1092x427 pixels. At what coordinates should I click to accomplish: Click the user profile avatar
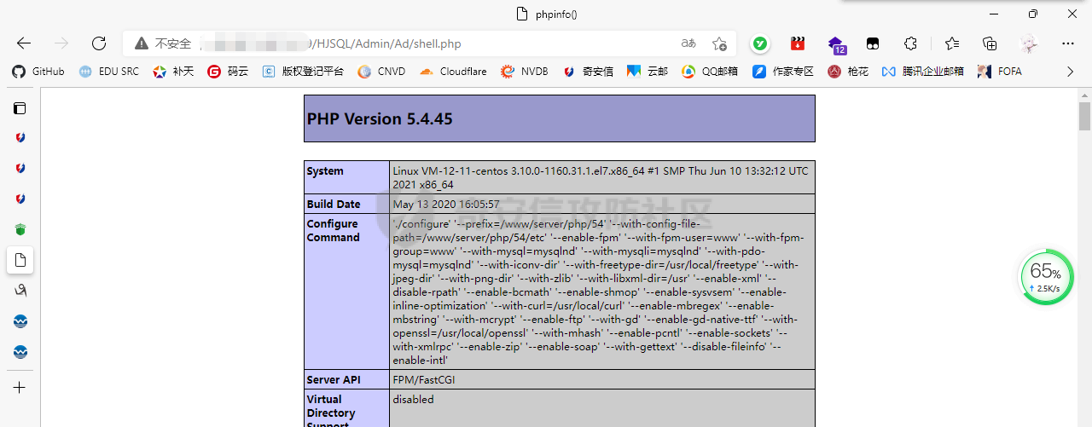click(x=1029, y=43)
